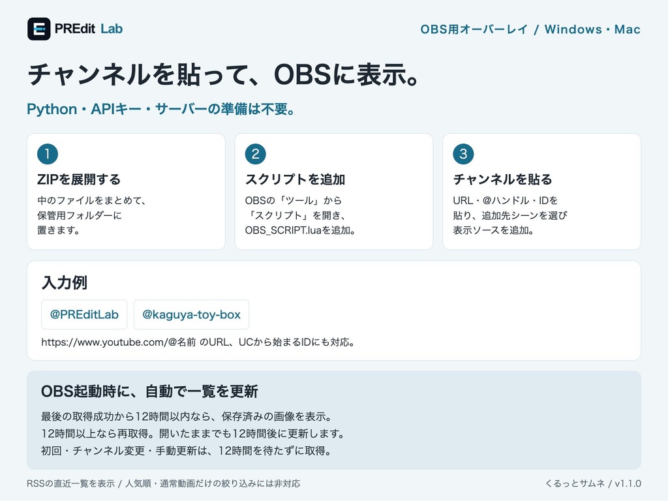668x501 pixels.
Task: Click the 'OBS用オーバーレイ / Windows・Mac' header text
Action: [x=530, y=29]
